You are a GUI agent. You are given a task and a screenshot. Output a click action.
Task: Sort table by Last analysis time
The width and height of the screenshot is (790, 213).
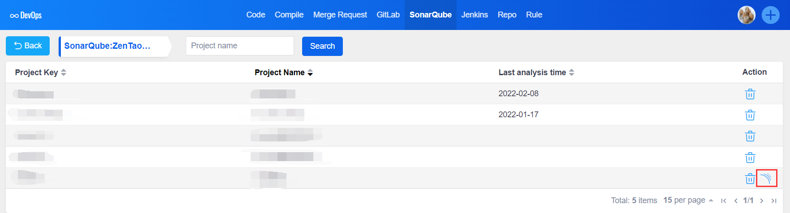572,72
